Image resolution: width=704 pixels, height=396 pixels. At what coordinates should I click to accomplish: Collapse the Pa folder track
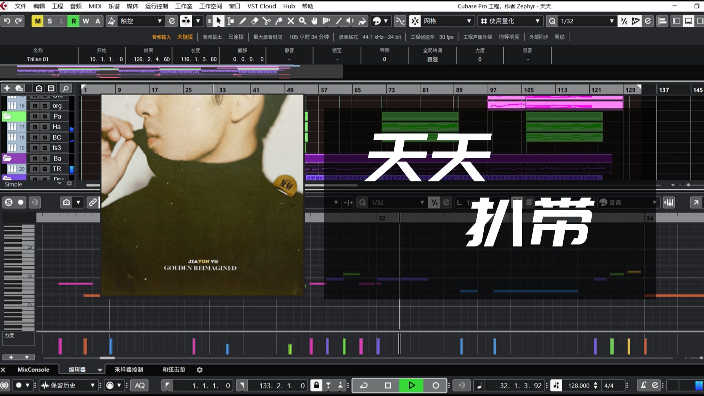point(8,116)
